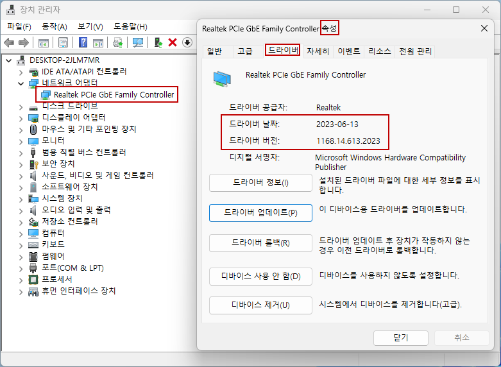
Task: Click the network icon in the tree's Realtek row
Action: [46, 94]
